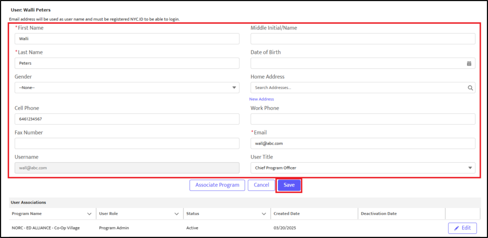Click into the Last Name field

click(x=127, y=63)
